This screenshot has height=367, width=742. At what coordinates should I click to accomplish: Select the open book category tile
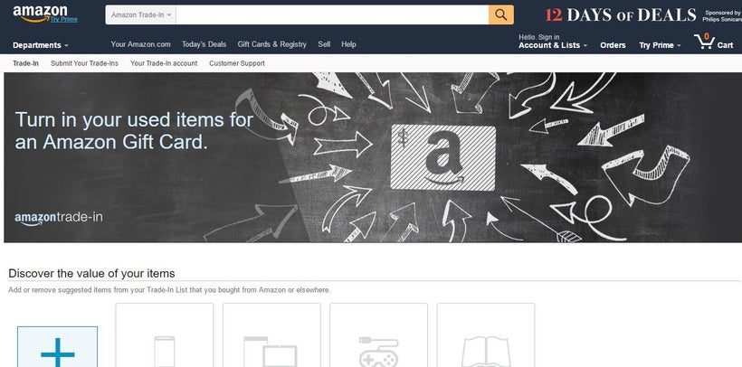coord(486,334)
